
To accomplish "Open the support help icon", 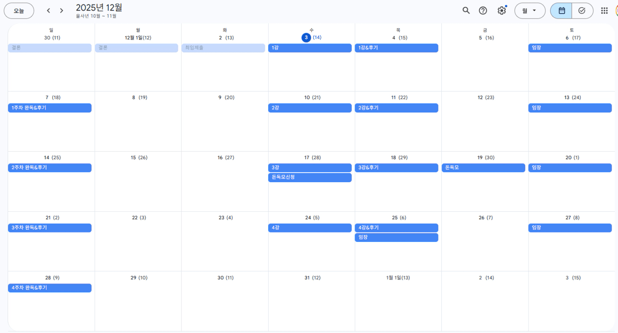I will tap(483, 10).
